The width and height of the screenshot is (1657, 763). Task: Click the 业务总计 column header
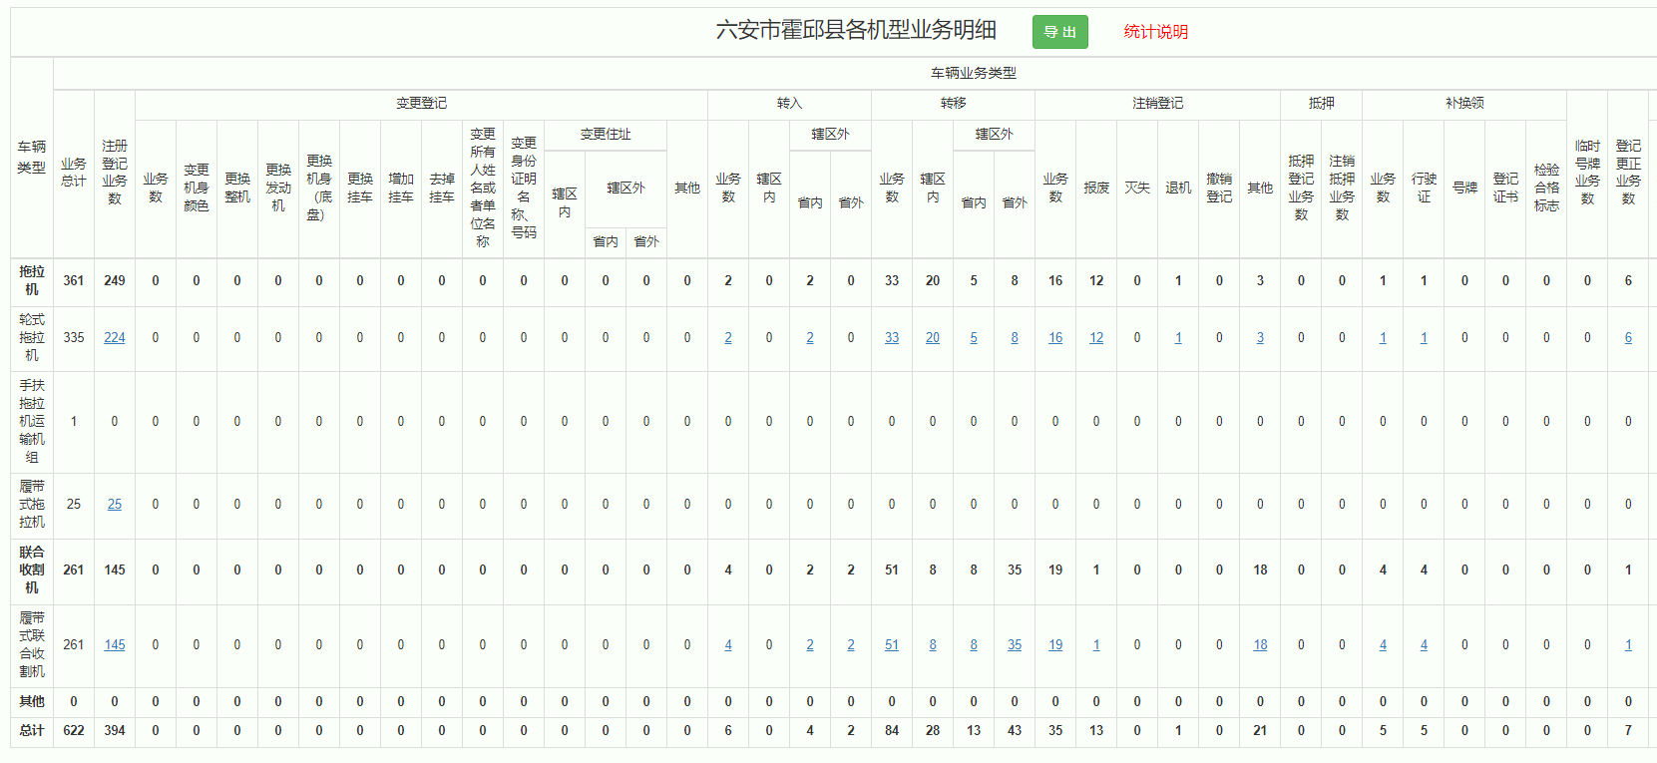coord(74,173)
